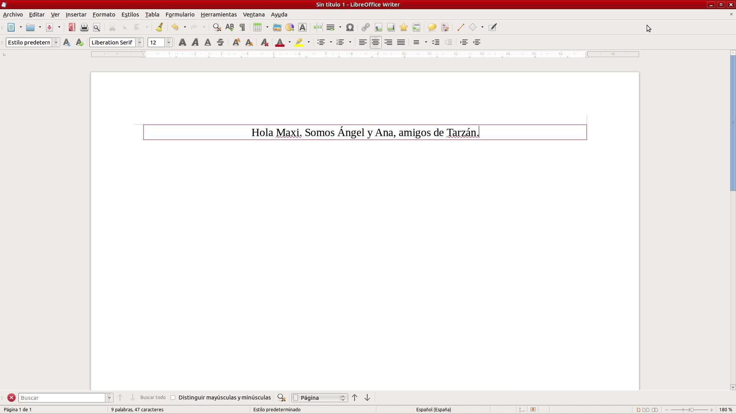Click the Export as PDF icon
Image resolution: width=736 pixels, height=414 pixels.
[72, 27]
